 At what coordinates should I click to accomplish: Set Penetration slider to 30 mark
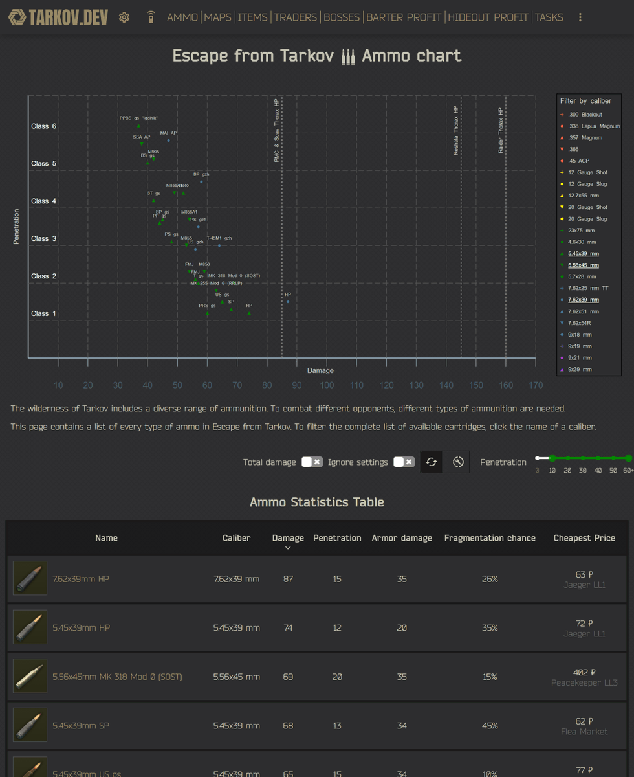(582, 458)
